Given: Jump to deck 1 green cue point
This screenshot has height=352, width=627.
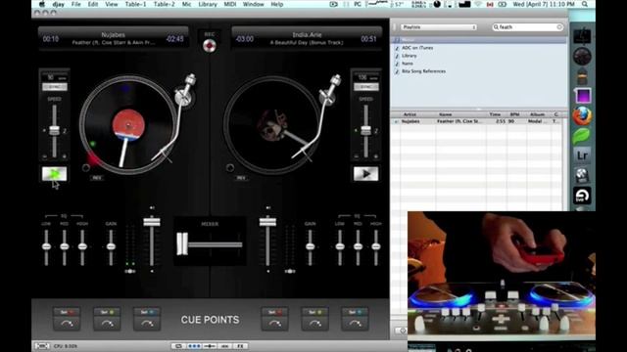Looking at the screenshot, I should click(107, 324).
